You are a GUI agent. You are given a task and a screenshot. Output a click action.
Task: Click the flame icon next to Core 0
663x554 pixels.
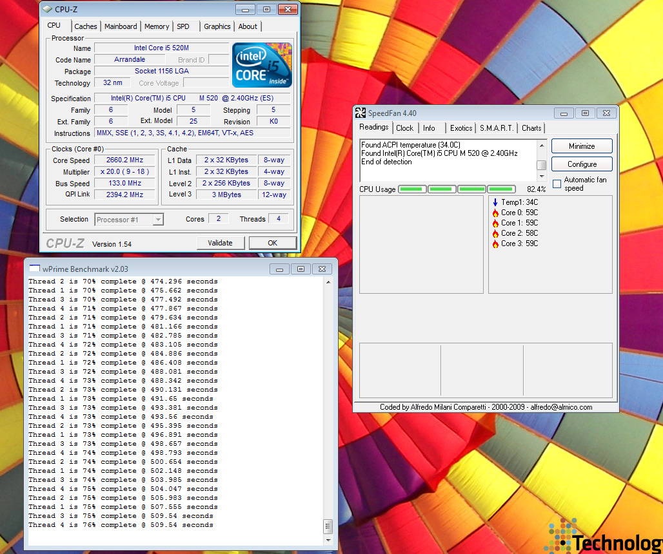click(x=495, y=213)
